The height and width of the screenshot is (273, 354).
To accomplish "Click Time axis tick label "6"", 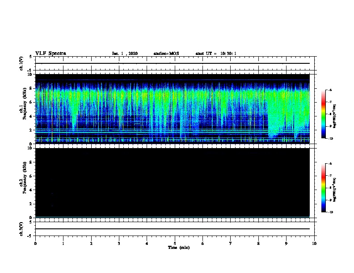I will click(x=203, y=243).
